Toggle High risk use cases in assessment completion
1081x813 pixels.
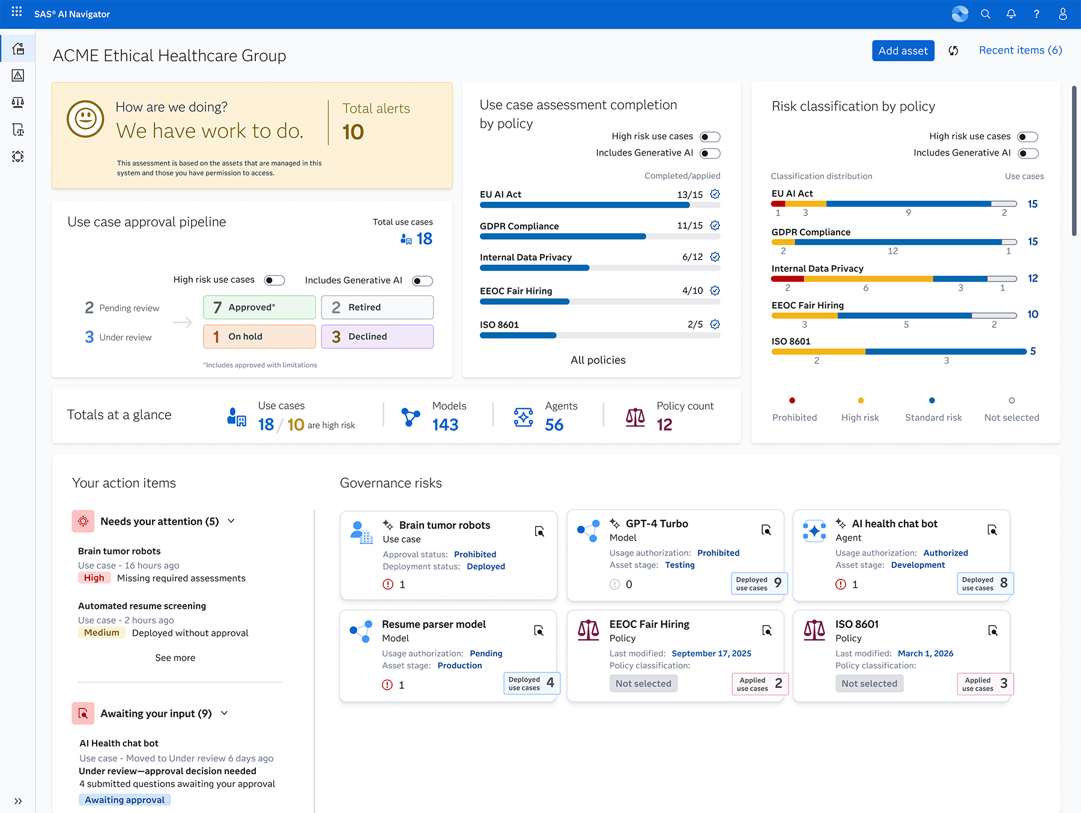[710, 137]
